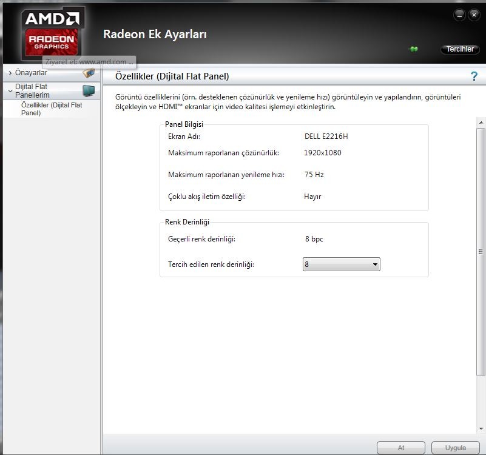Click the DELL E2216H screen name value
Viewport: 486px width, 455px height.
(x=326, y=136)
